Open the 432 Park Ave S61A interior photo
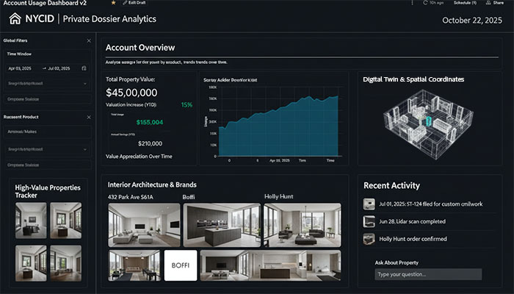 tap(144, 225)
